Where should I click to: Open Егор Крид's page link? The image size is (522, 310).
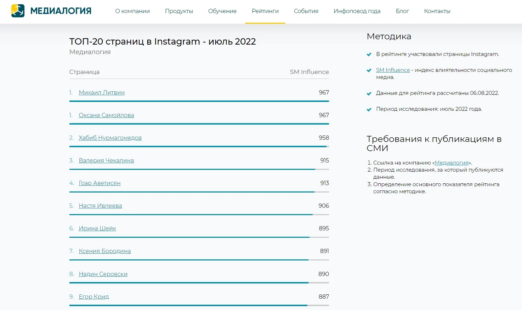point(94,297)
